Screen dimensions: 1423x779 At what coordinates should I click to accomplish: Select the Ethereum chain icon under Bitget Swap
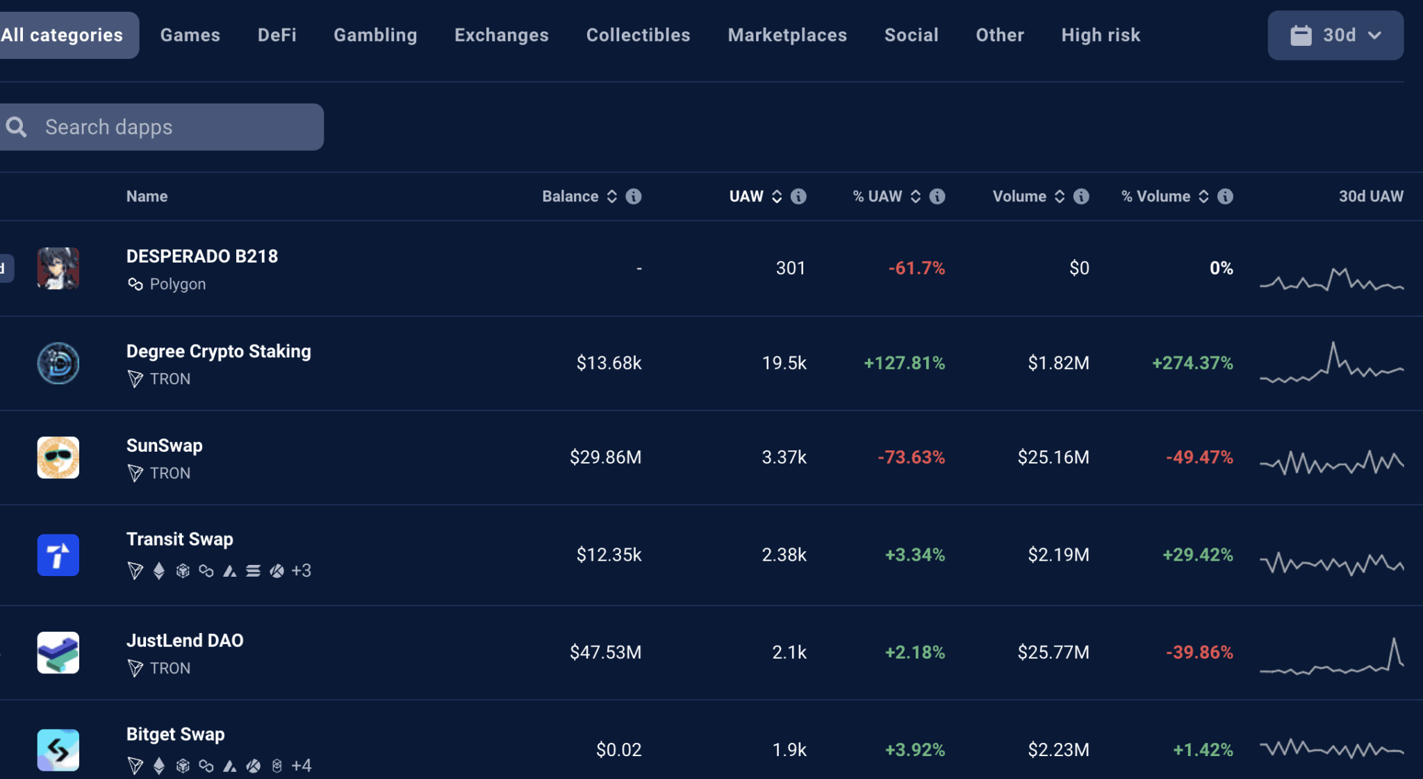[159, 765]
